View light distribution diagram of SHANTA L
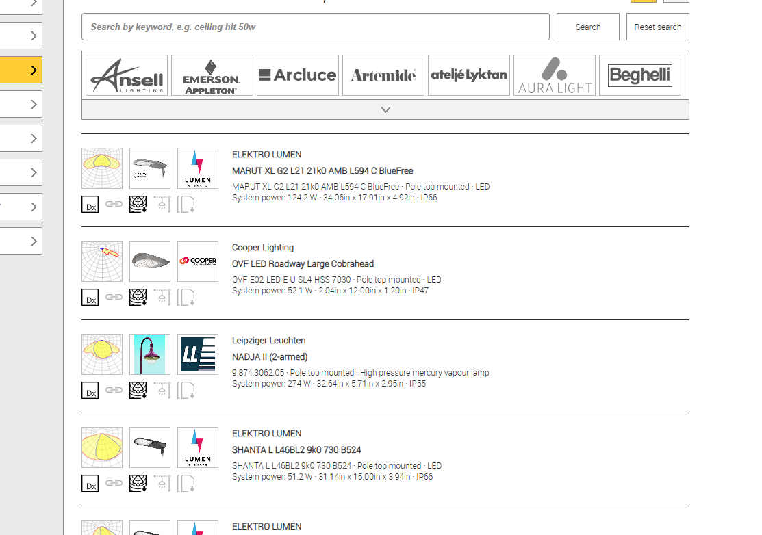The image size is (762, 535). point(102,447)
